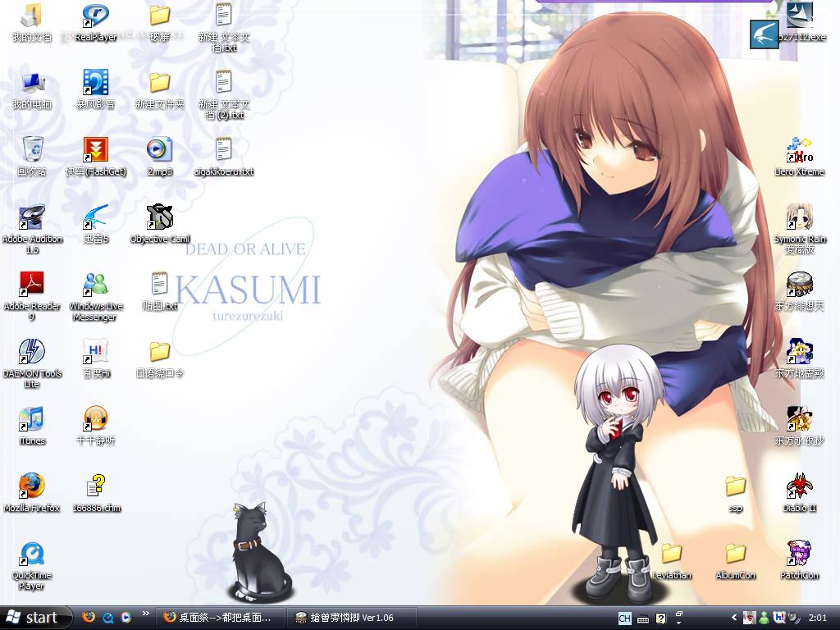
Task: Open the 暴风影音 media player shortcut
Action: point(95,90)
